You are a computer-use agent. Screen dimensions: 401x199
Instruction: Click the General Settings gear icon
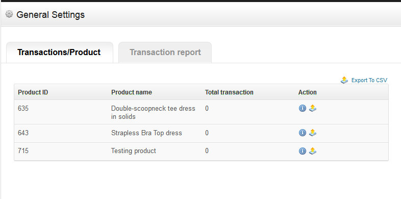coord(9,14)
